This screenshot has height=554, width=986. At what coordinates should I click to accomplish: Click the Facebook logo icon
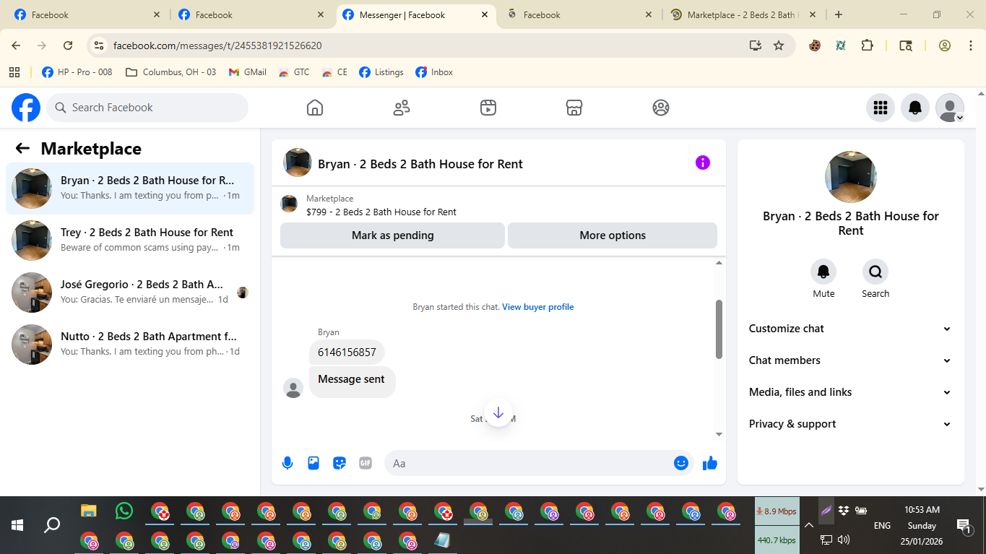coord(26,108)
